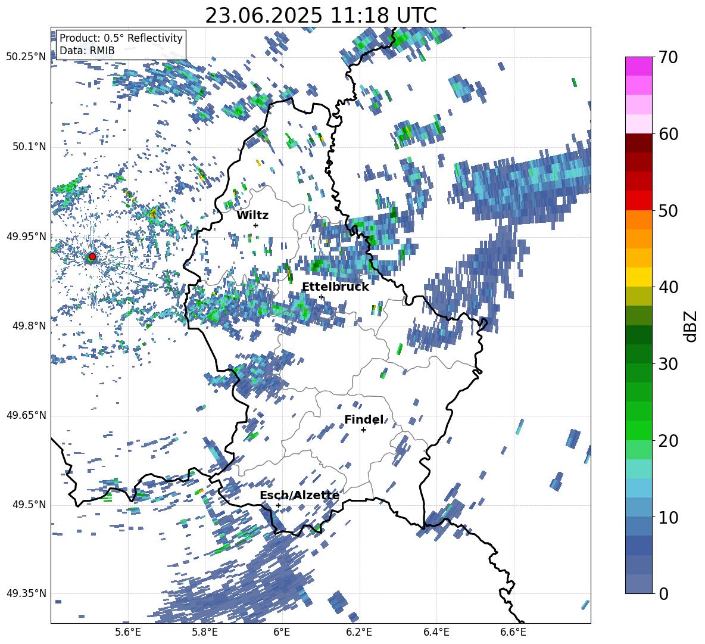705x644 pixels.
Task: Click the 49.5°N latitude label
Action: click(29, 505)
